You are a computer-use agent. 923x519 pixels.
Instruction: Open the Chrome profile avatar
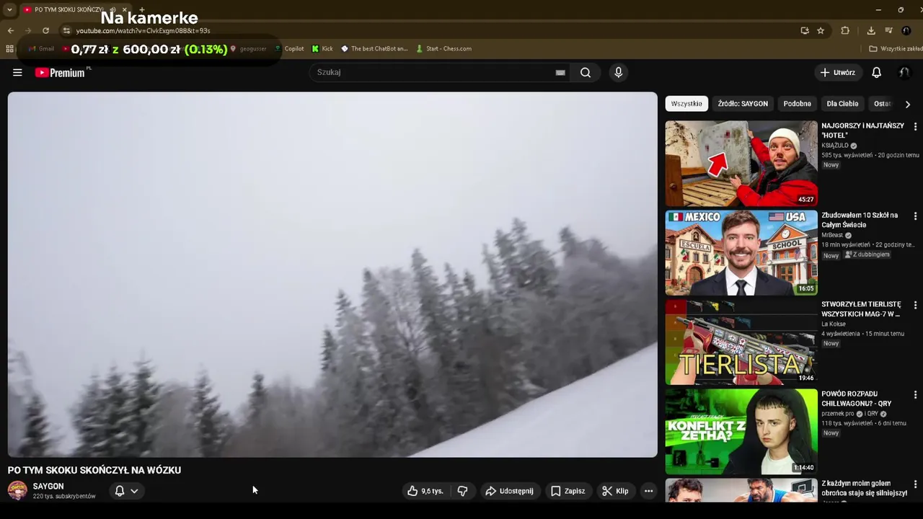tap(906, 30)
